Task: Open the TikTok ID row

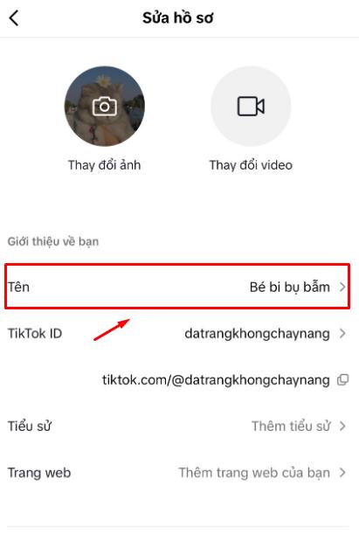Action: click(x=177, y=333)
